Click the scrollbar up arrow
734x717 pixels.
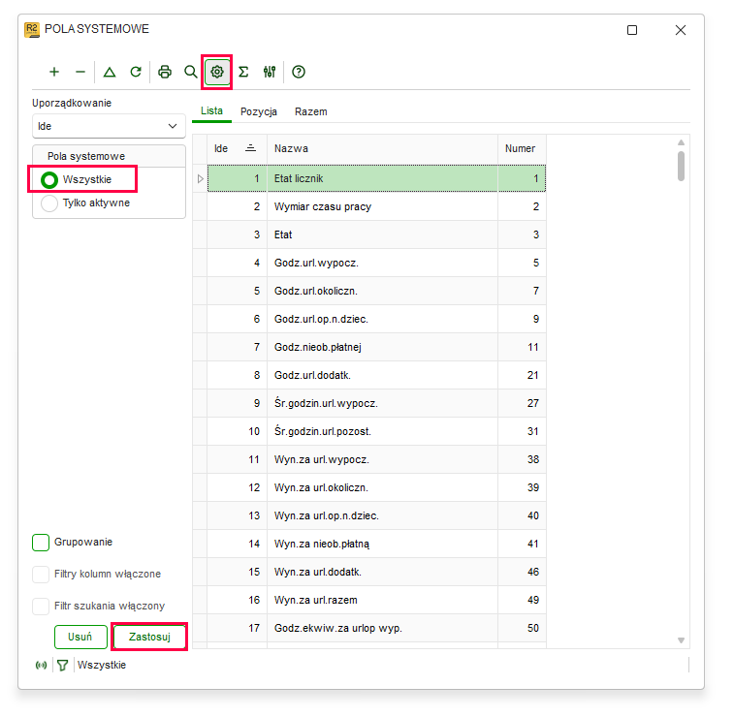681,142
